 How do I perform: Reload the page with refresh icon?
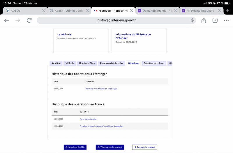coord(29,20)
